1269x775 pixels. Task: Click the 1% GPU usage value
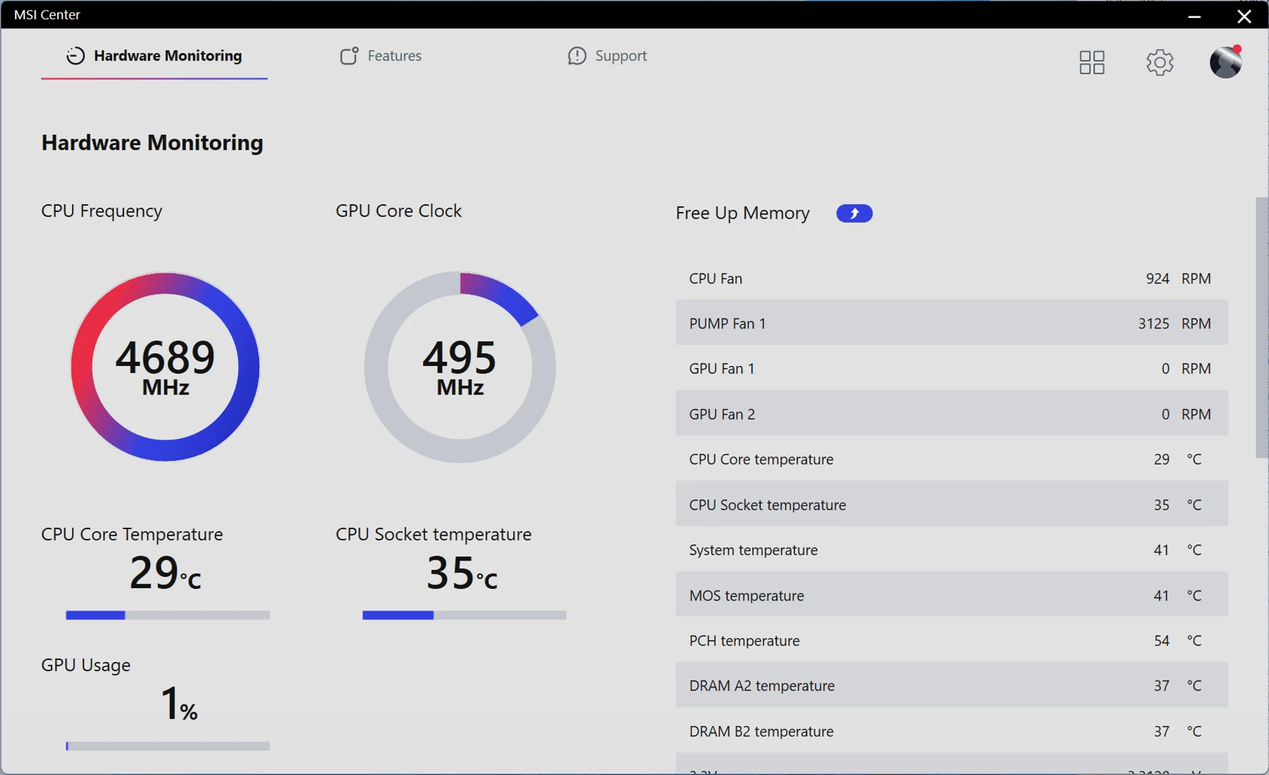178,703
